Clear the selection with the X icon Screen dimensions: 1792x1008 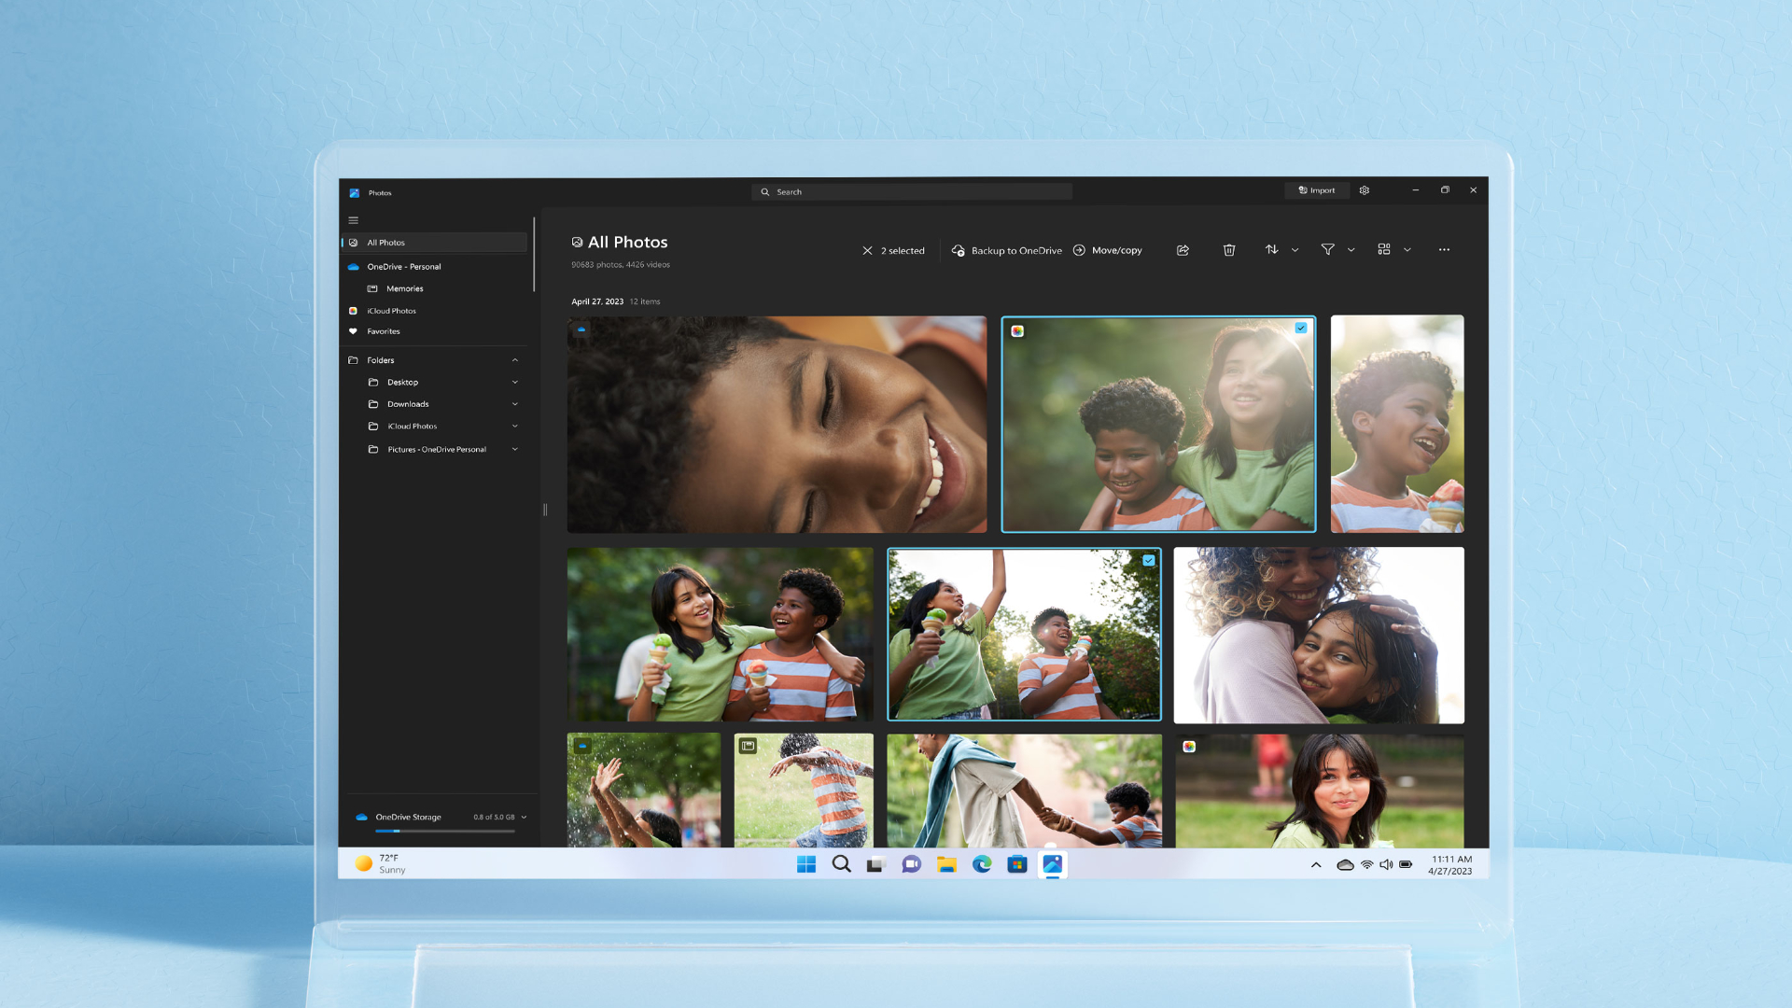point(867,251)
